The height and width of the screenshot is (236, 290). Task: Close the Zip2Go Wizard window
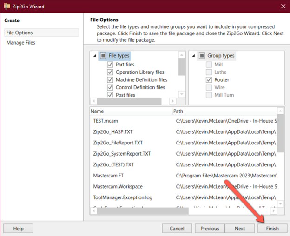pos(283,7)
